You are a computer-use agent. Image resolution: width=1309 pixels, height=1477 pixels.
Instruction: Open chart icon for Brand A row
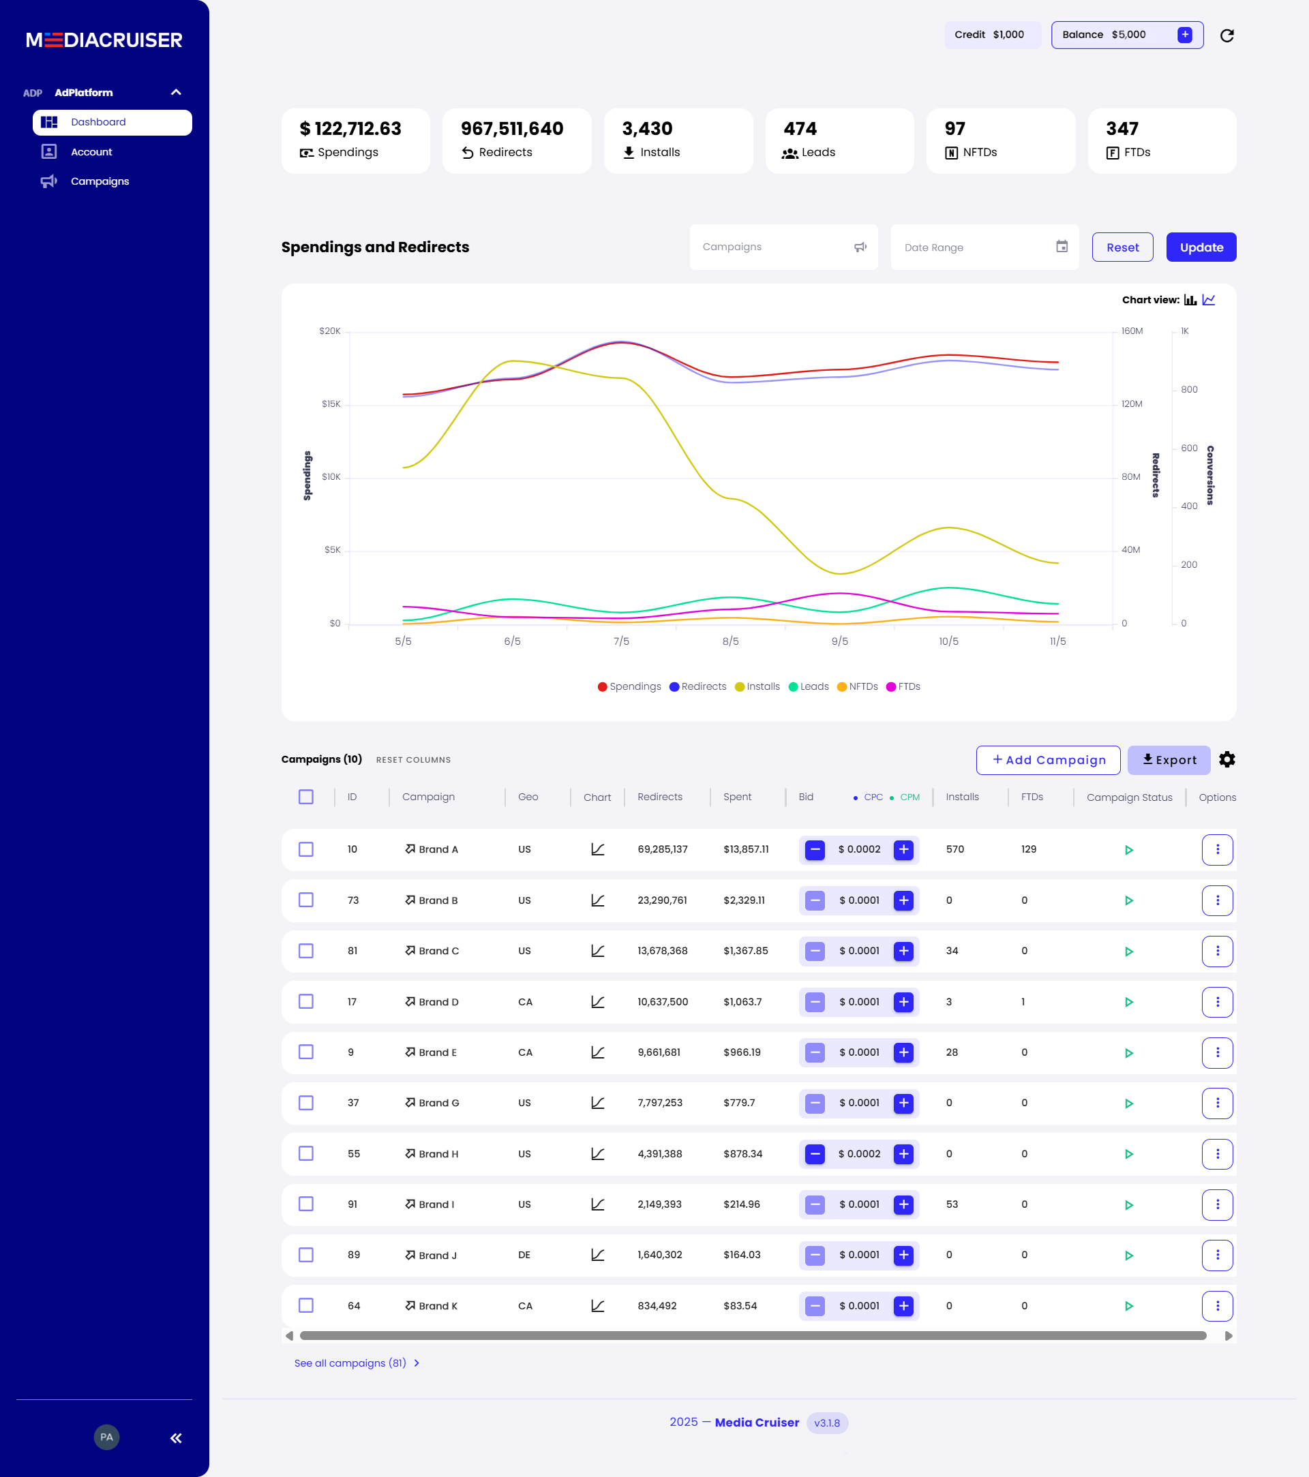(597, 850)
